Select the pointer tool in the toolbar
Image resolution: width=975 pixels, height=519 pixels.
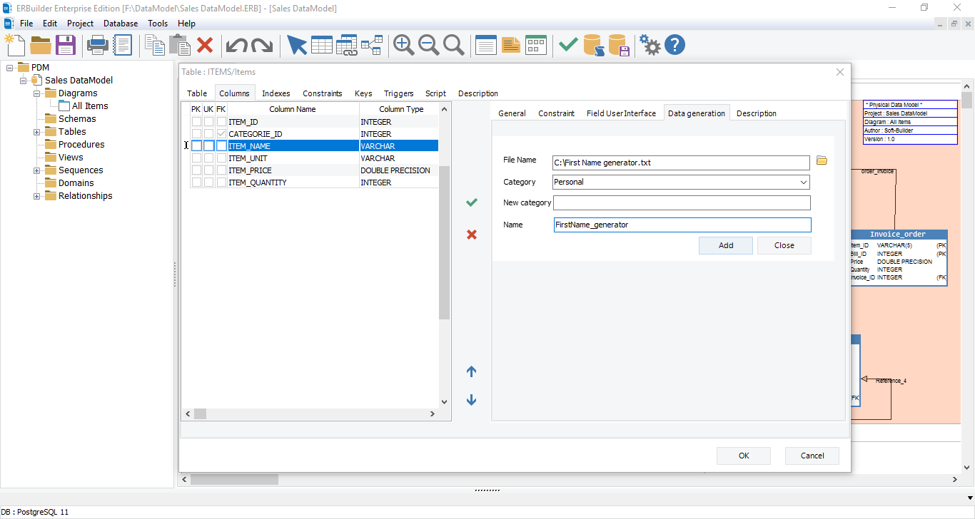pos(297,44)
